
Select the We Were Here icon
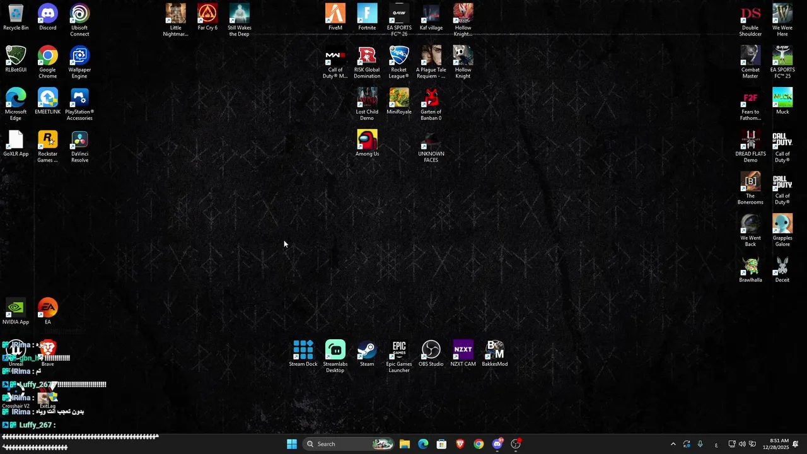782,21
